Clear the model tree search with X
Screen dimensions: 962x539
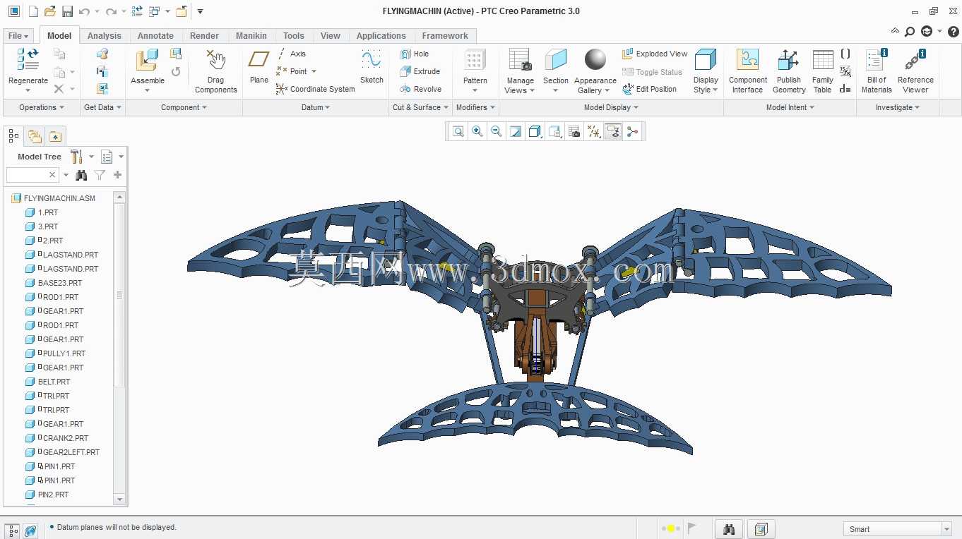coord(52,175)
